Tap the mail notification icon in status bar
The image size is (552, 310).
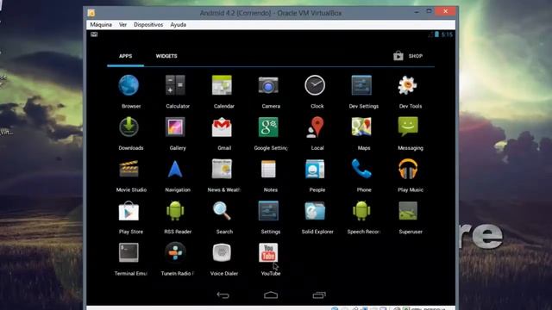(x=94, y=34)
